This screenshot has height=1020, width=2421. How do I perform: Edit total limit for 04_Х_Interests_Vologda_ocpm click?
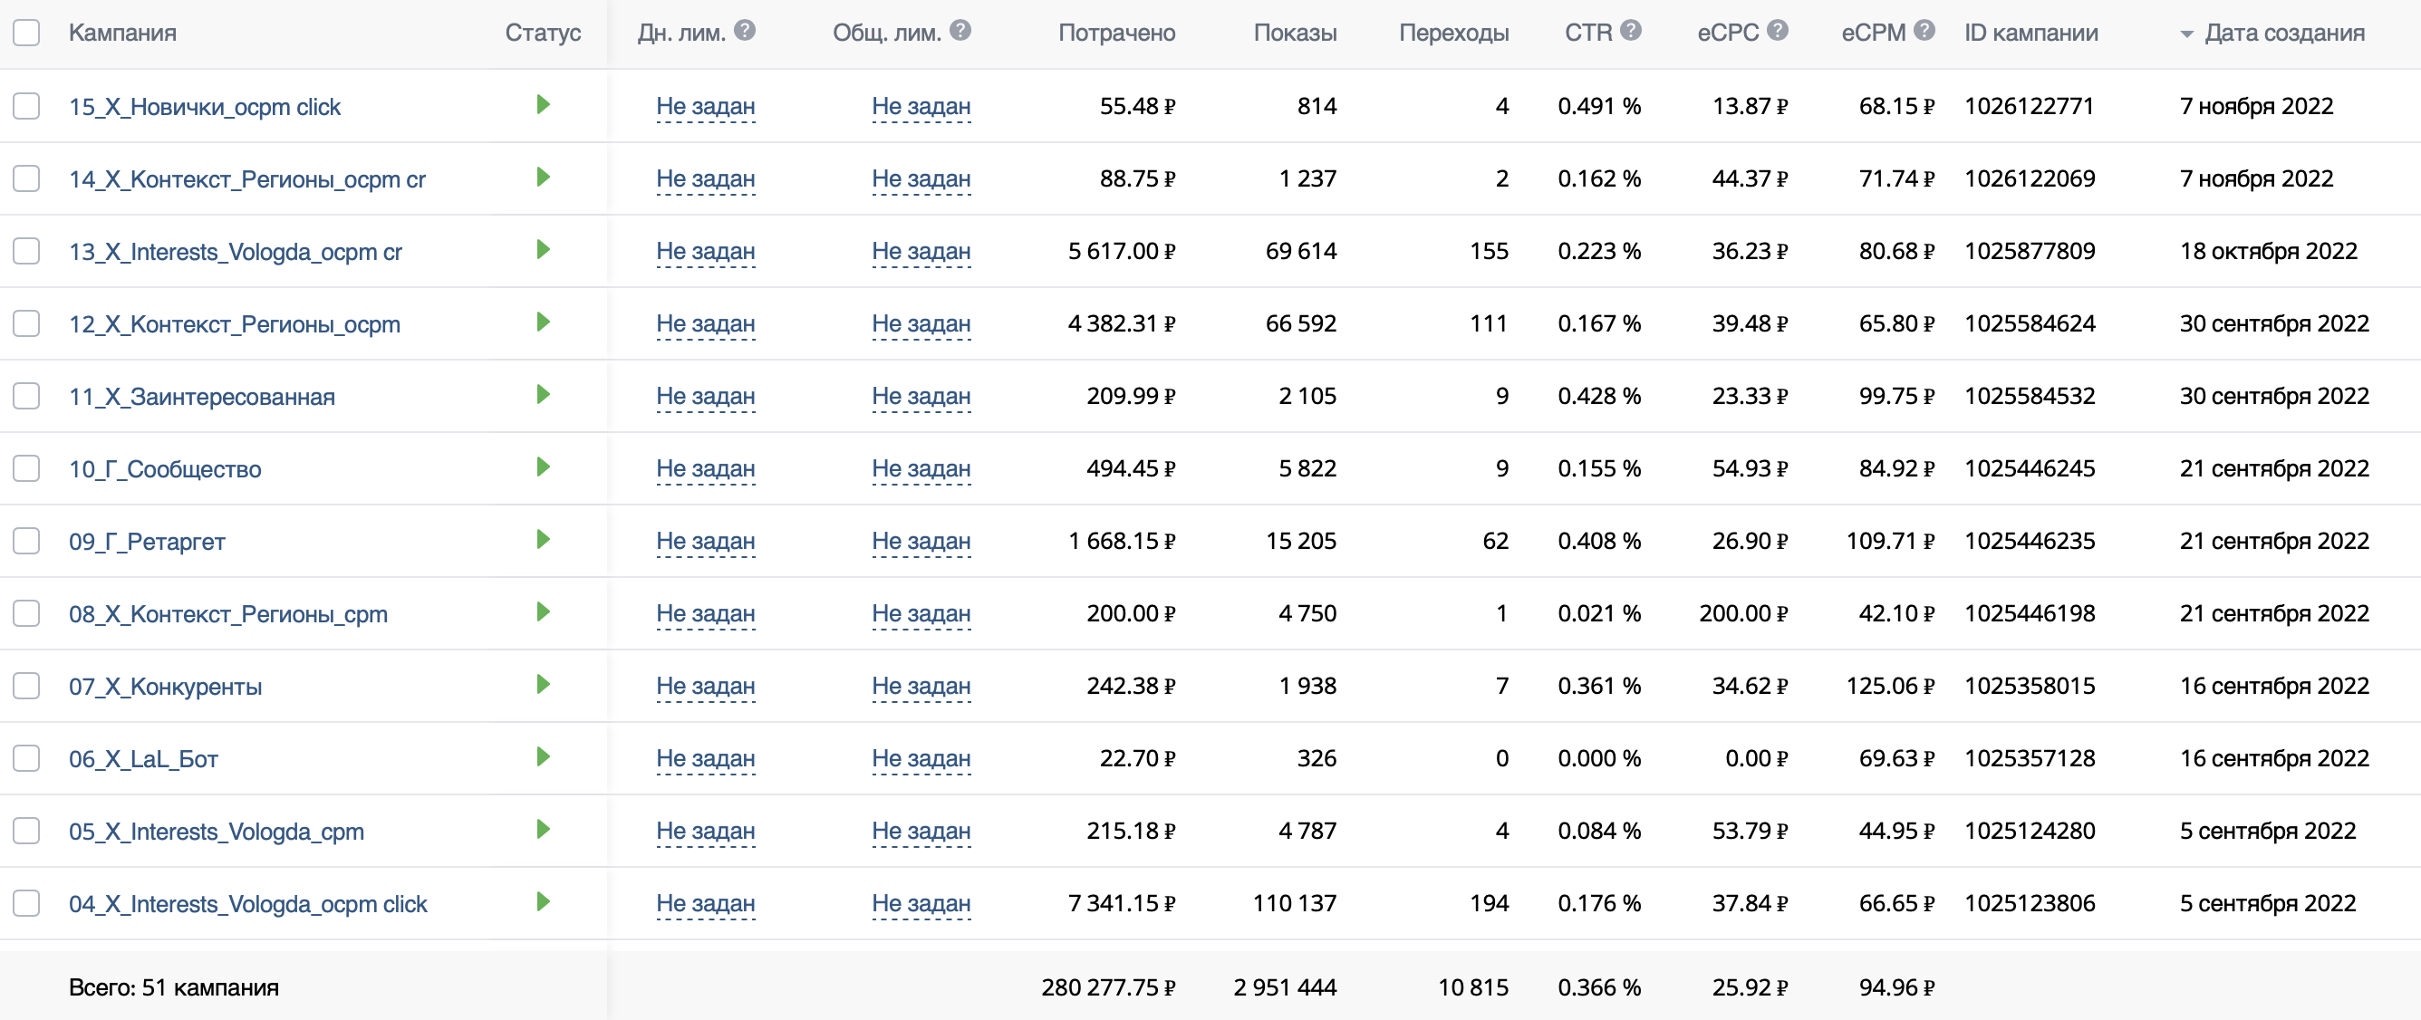(x=920, y=902)
